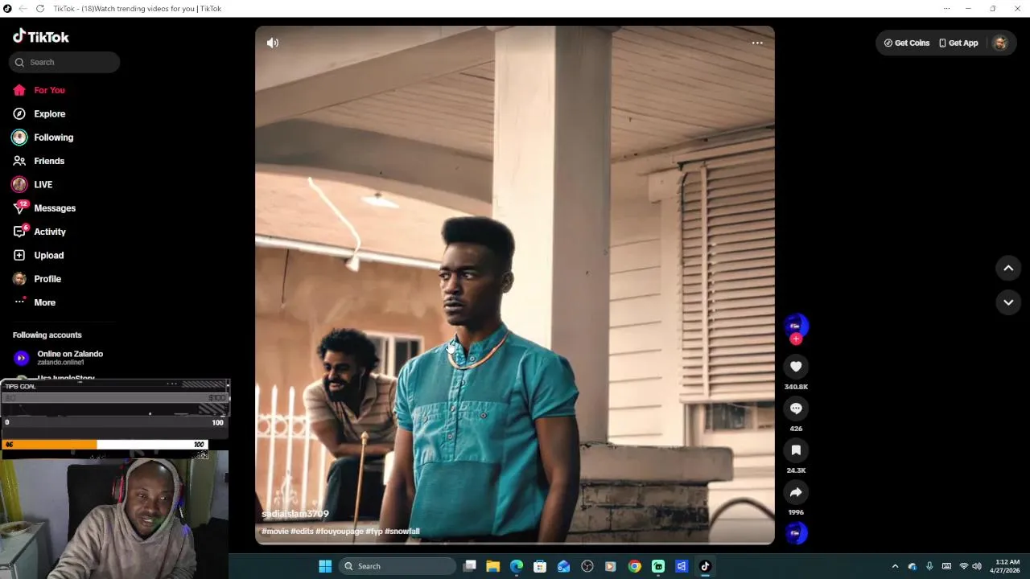Click the #fouyoupage hashtag

[340, 532]
